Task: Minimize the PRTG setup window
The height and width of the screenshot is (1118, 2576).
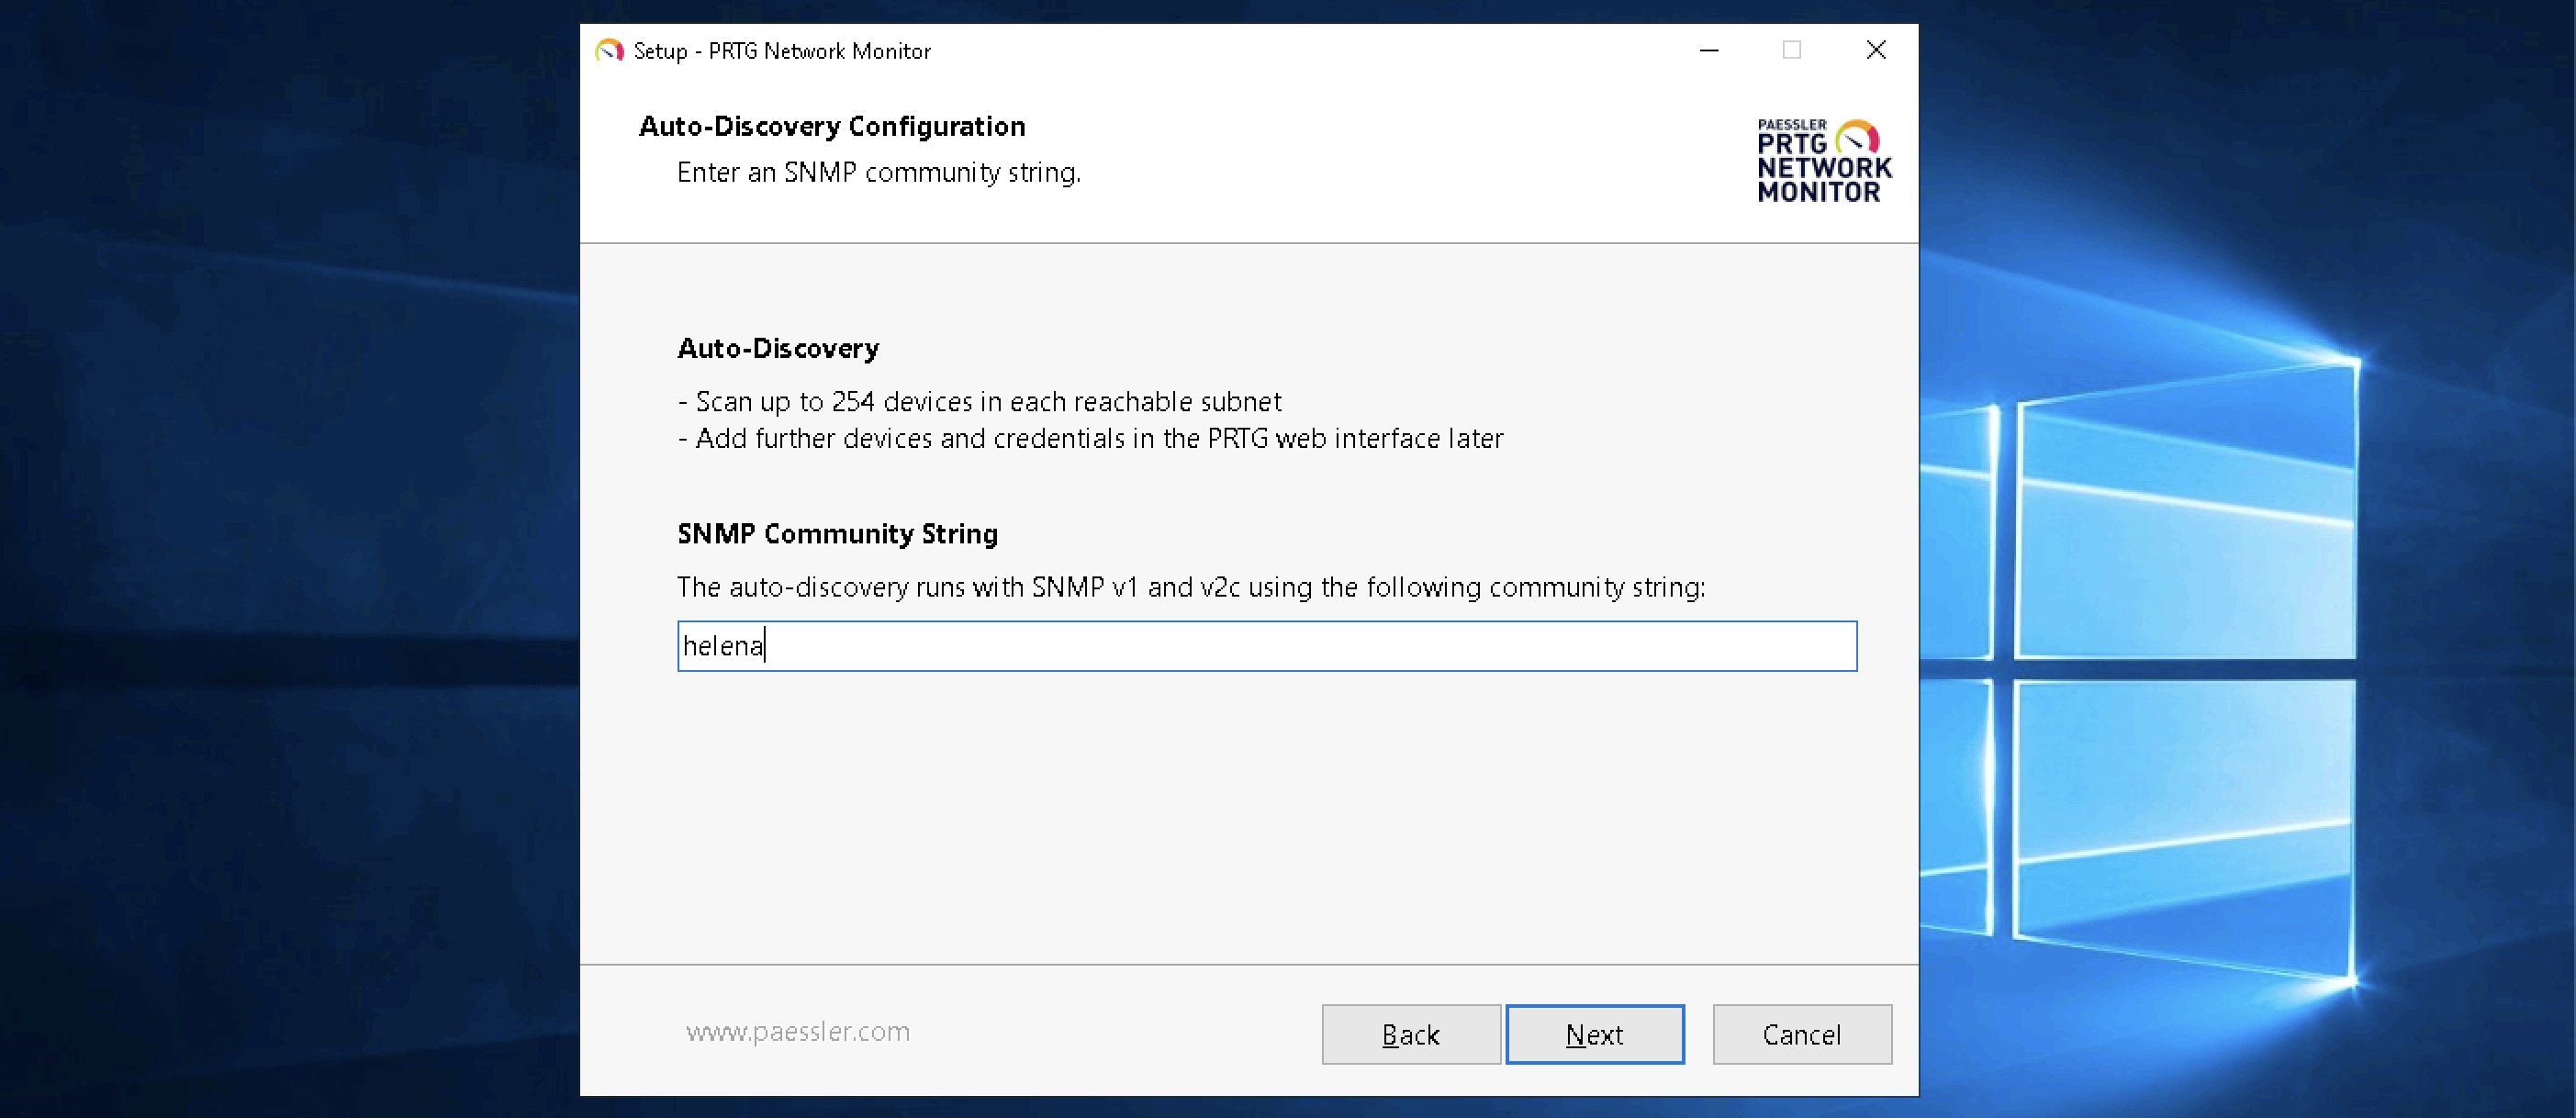Action: point(1709,50)
